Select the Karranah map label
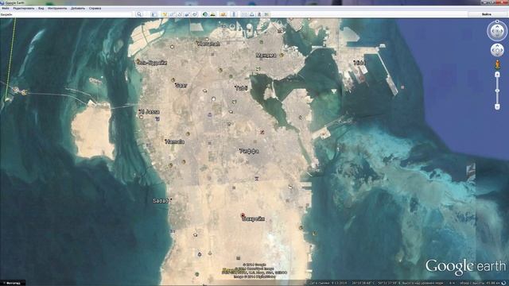Image resolution: width=509 pixels, height=286 pixels. (208, 44)
